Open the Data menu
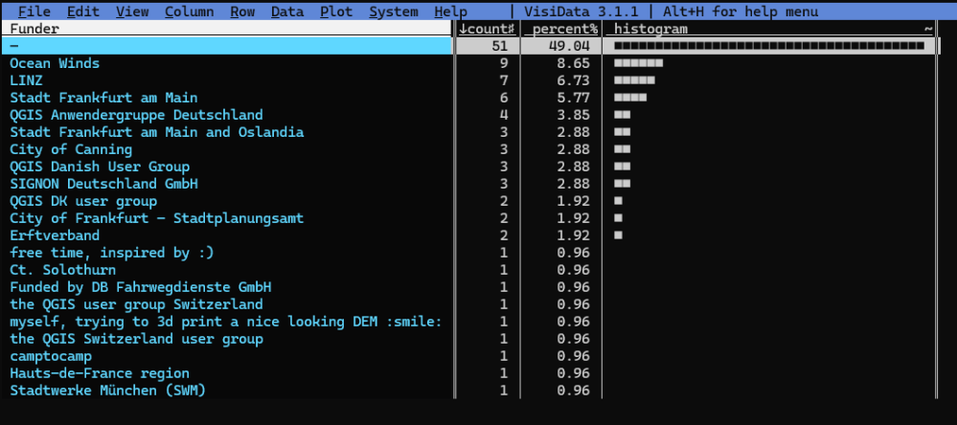This screenshot has width=957, height=425. 286,11
